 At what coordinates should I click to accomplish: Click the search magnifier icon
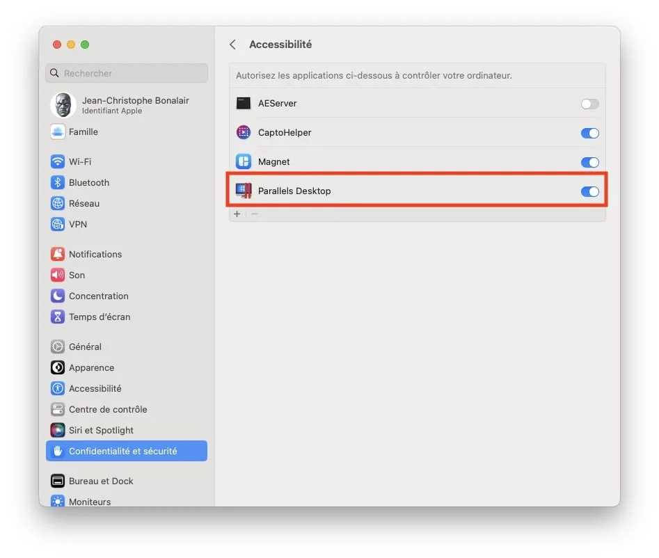pos(54,73)
